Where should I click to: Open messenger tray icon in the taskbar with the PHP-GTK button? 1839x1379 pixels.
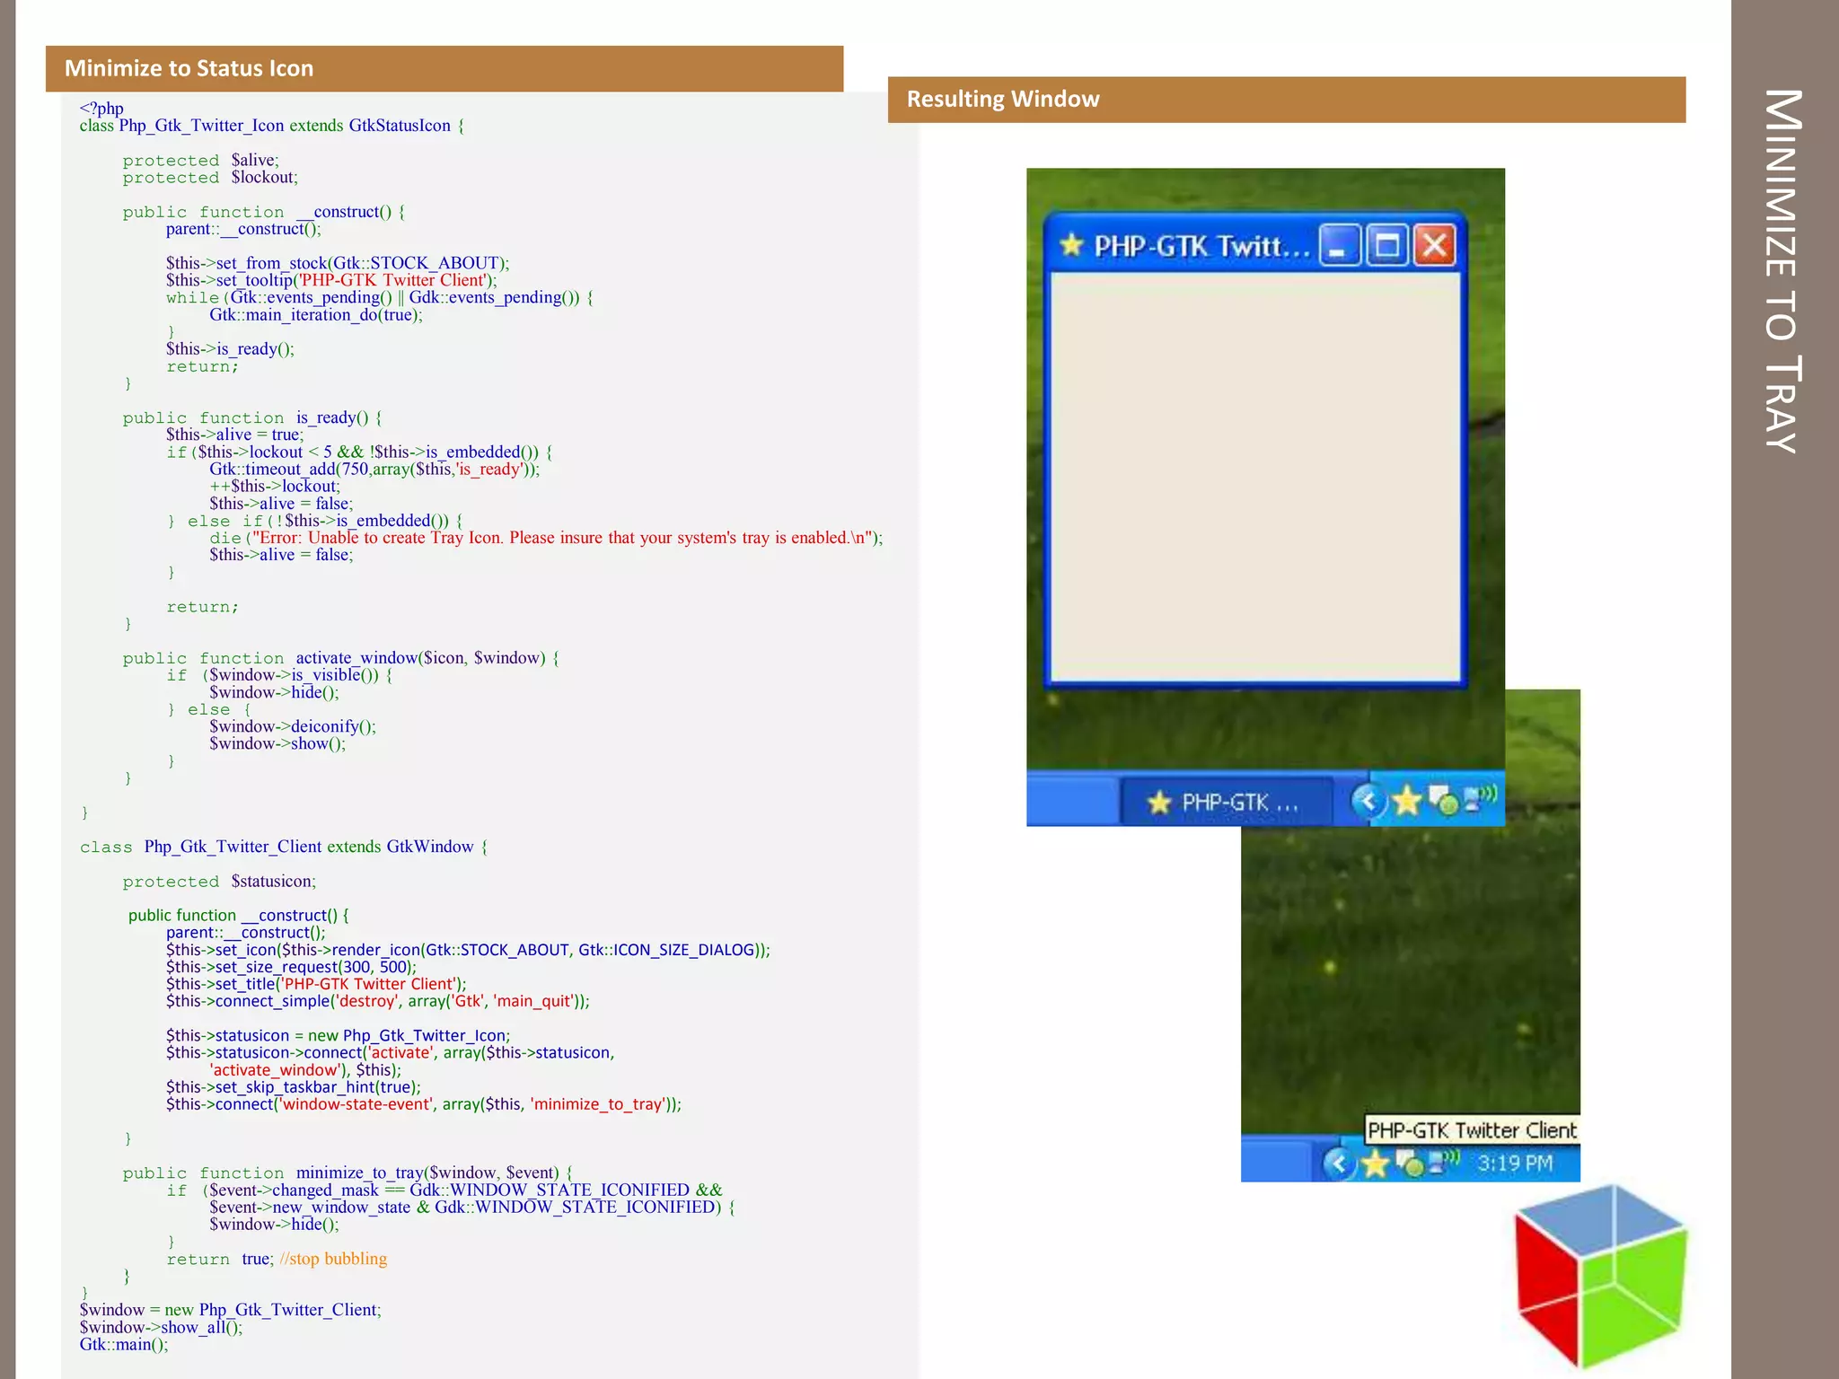click(x=1444, y=800)
